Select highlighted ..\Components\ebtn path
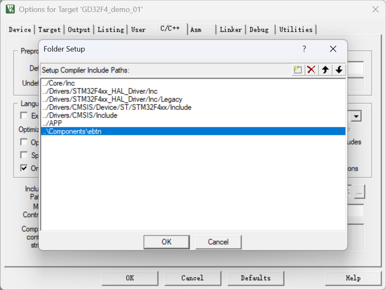 click(193, 131)
